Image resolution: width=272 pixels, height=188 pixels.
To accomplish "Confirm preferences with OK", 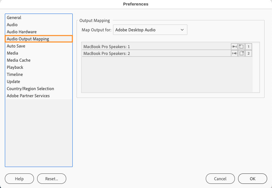I will 252,178.
